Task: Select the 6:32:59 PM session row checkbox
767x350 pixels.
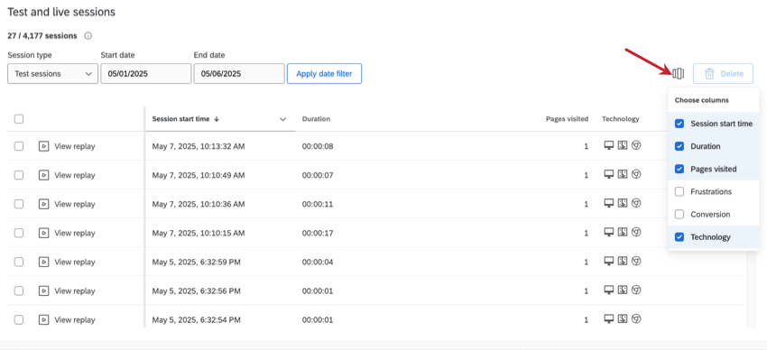Action: pos(19,262)
